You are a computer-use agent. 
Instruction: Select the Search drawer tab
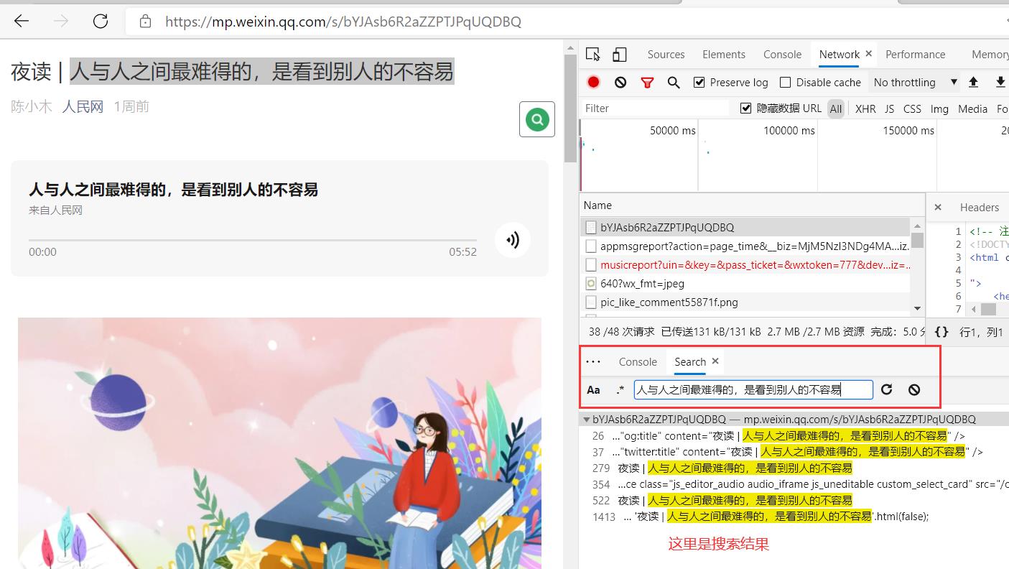click(x=690, y=361)
